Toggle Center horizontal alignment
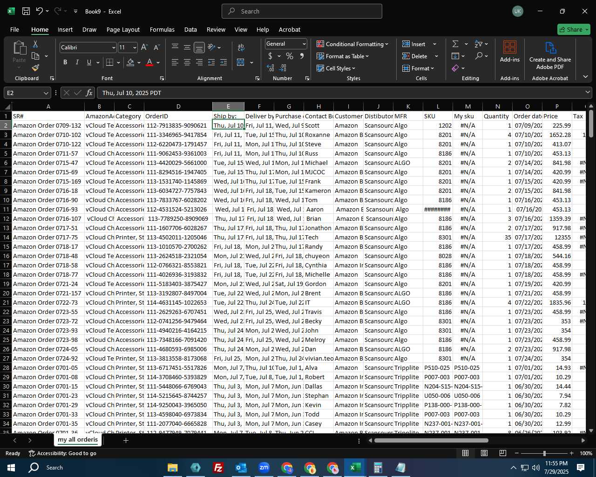 pos(187,62)
